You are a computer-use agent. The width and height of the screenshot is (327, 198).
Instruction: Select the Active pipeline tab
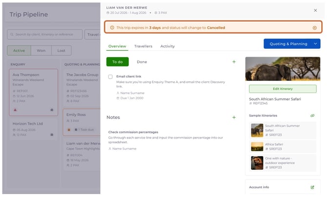pyautogui.click(x=19, y=50)
